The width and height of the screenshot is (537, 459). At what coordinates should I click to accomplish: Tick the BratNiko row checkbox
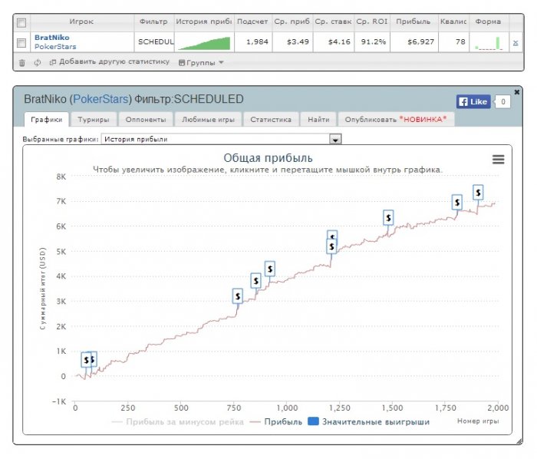coord(21,43)
